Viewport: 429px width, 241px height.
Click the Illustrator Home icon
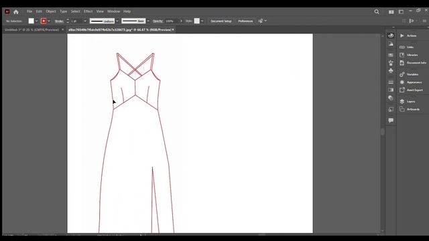pyautogui.click(x=16, y=12)
